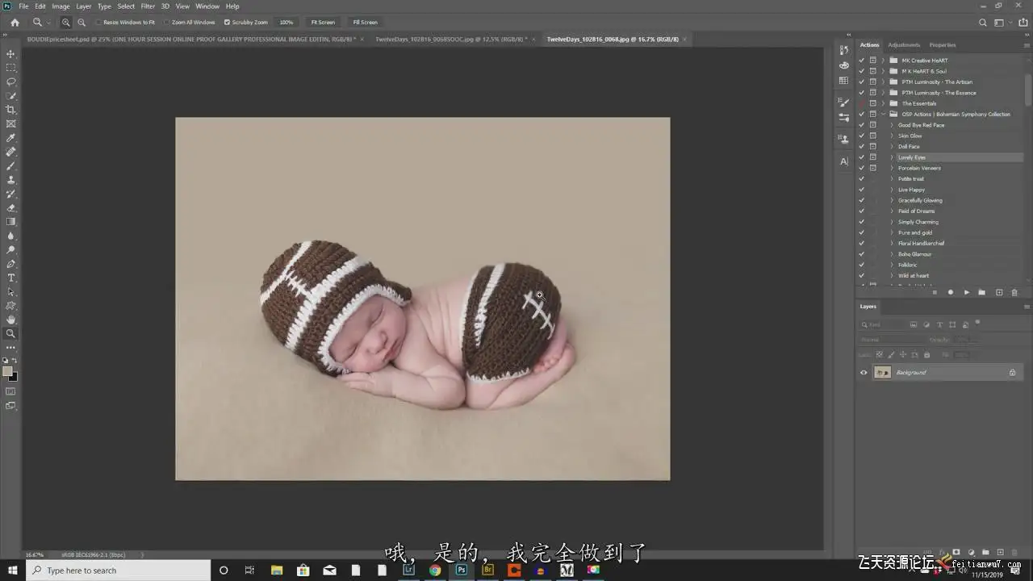Expand the MK Creative HeART action set

(x=883, y=61)
